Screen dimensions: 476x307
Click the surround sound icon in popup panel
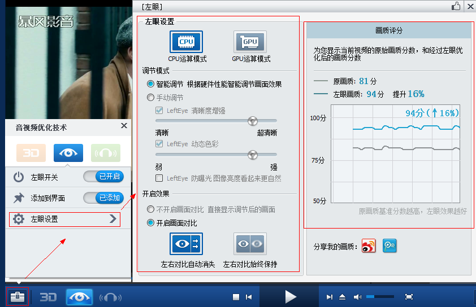tap(106, 153)
